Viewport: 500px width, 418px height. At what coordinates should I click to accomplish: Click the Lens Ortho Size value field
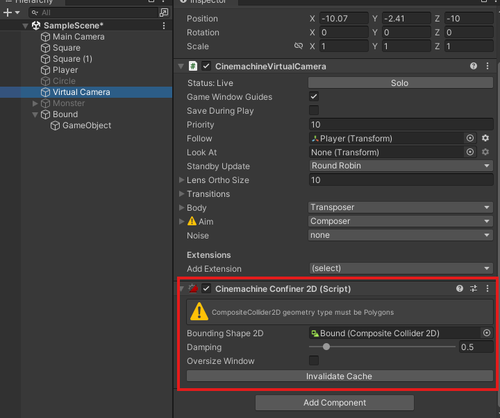401,180
